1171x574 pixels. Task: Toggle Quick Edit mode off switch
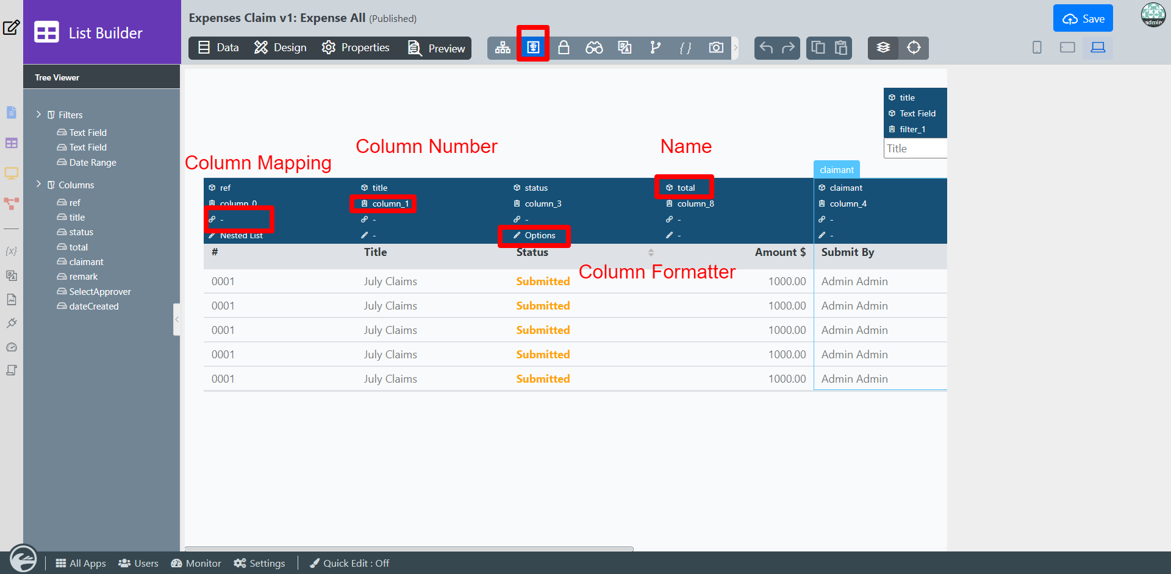tap(349, 563)
